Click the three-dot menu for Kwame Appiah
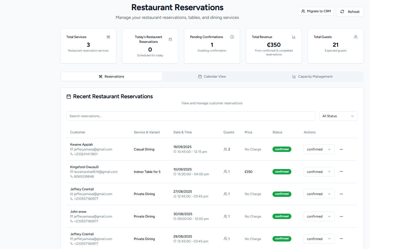This screenshot has width=397, height=249. click(341, 149)
